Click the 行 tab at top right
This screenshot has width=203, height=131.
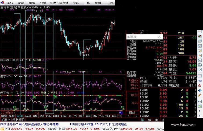(111, 3)
